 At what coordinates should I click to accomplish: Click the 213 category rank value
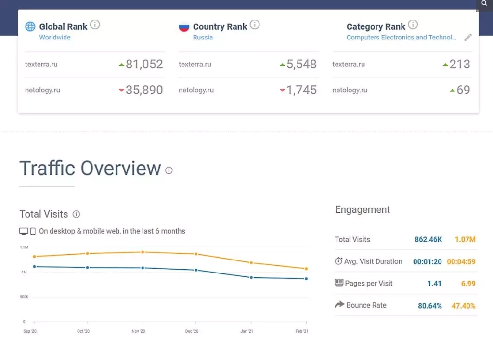point(460,64)
